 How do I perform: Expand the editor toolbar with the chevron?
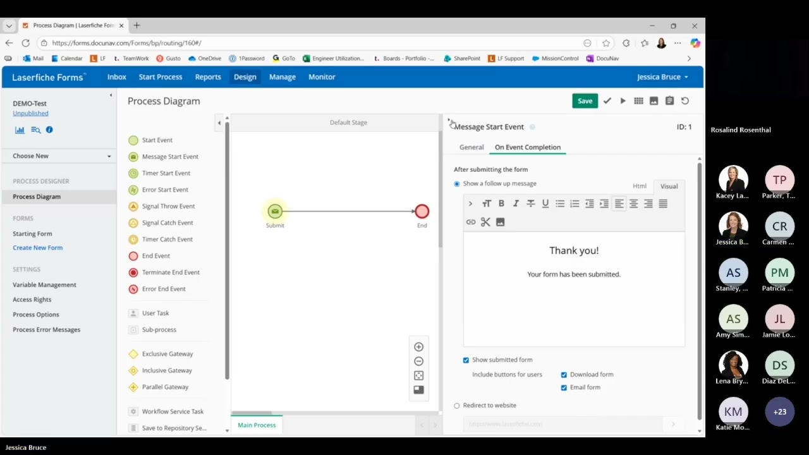pyautogui.click(x=470, y=203)
